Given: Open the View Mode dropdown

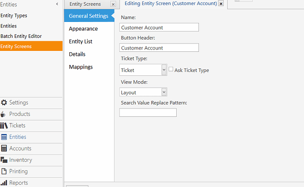Looking at the screenshot, I should [x=164, y=92].
